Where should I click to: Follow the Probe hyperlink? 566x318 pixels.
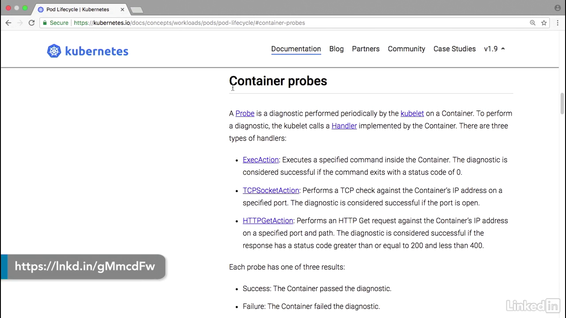pos(245,114)
